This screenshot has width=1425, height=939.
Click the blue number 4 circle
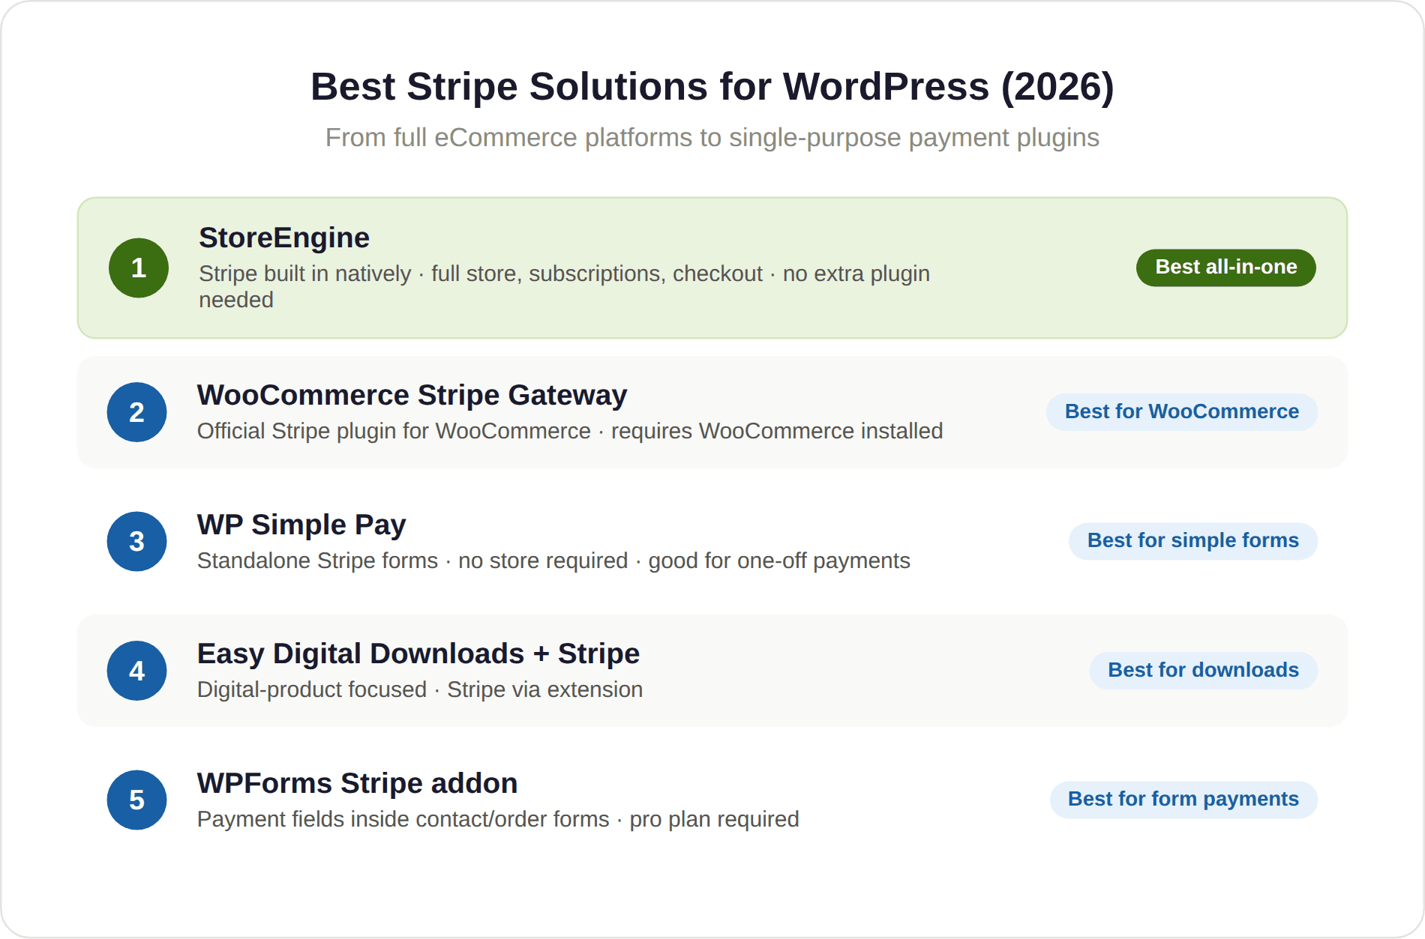pyautogui.click(x=136, y=671)
